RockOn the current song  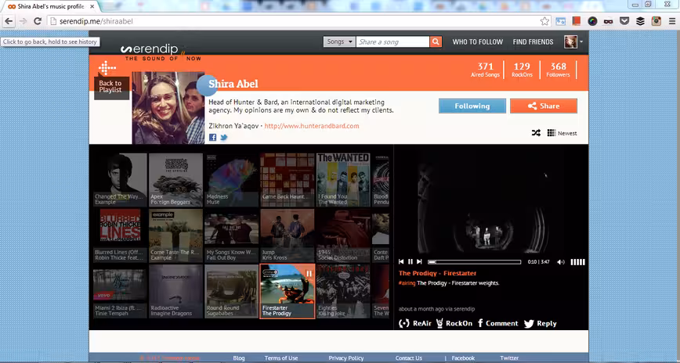click(x=454, y=323)
